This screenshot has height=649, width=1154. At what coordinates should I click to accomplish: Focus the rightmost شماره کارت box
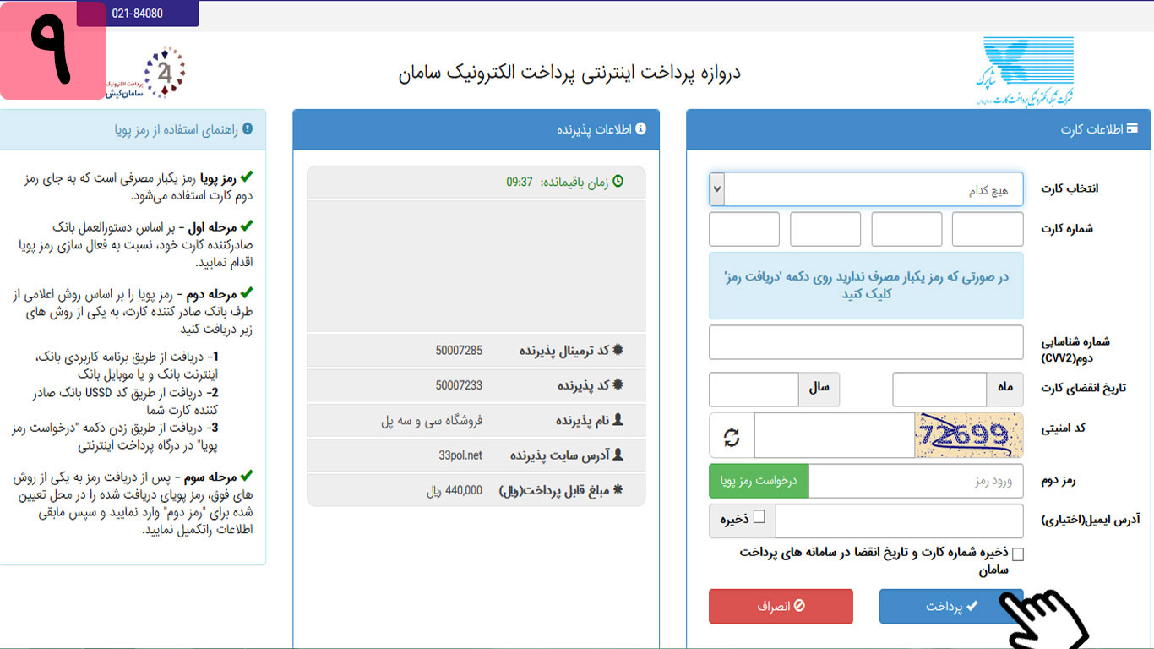[988, 229]
